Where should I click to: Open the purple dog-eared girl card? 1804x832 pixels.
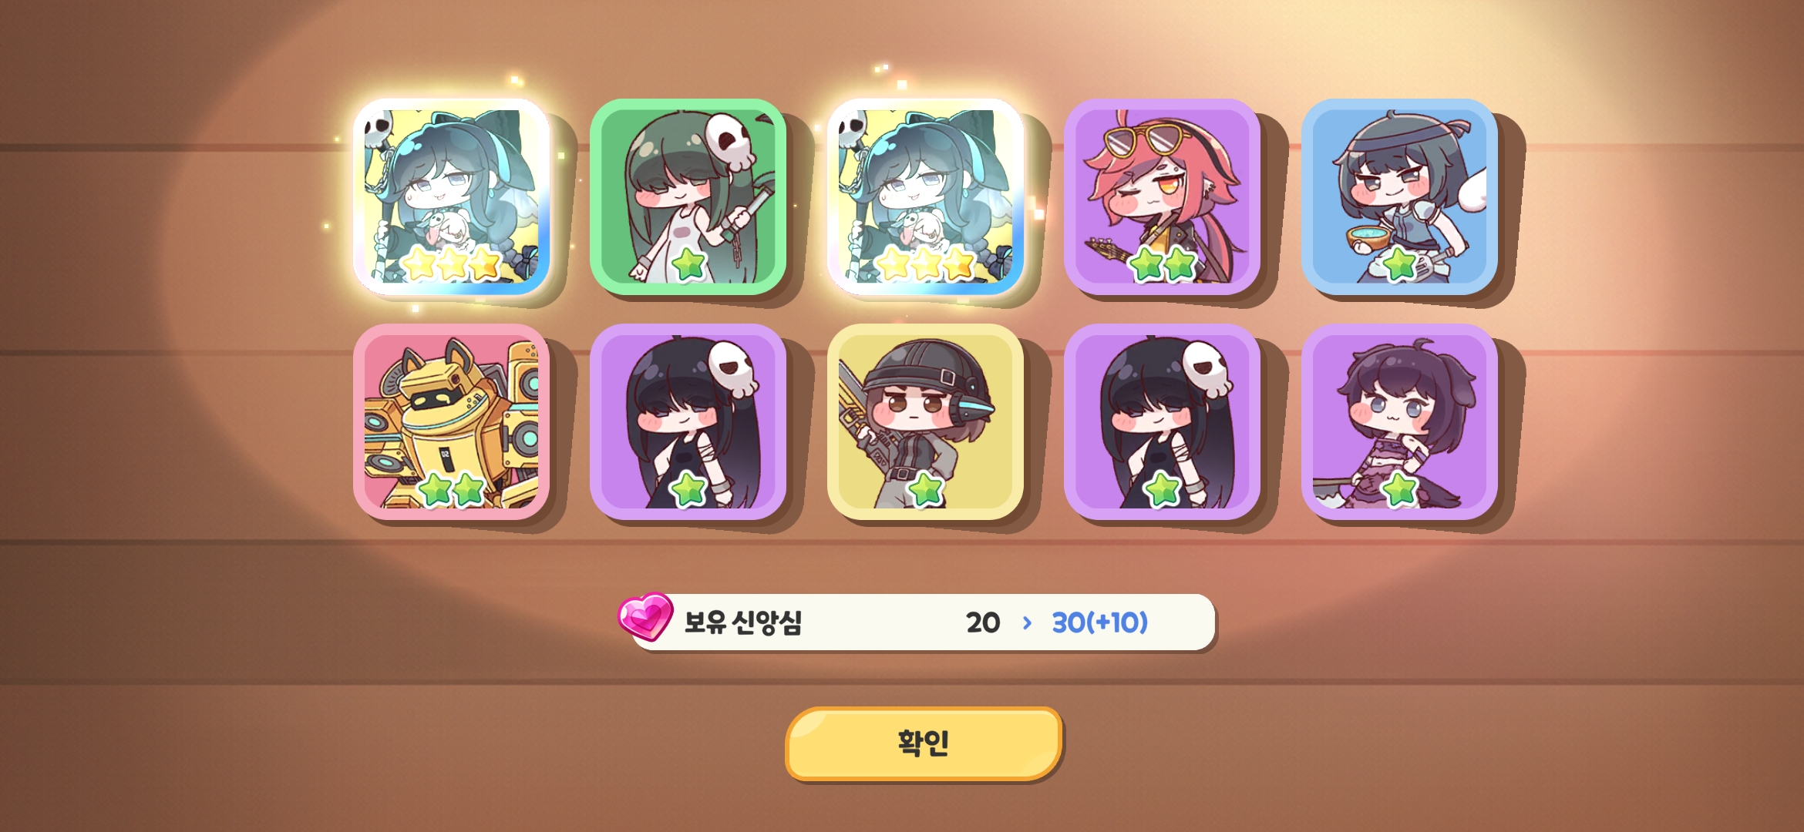tap(1399, 421)
